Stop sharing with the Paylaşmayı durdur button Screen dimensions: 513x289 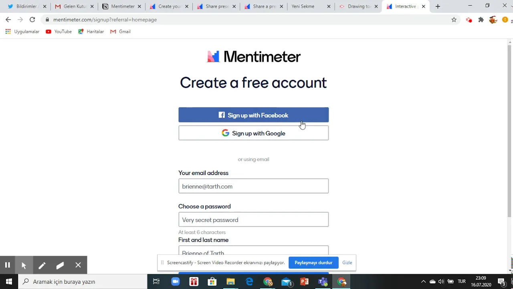coord(313,263)
